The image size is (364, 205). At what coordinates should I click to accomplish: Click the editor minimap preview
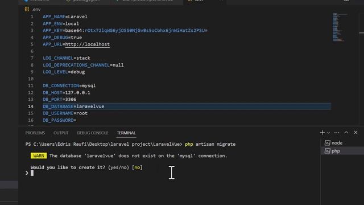click(340, 27)
